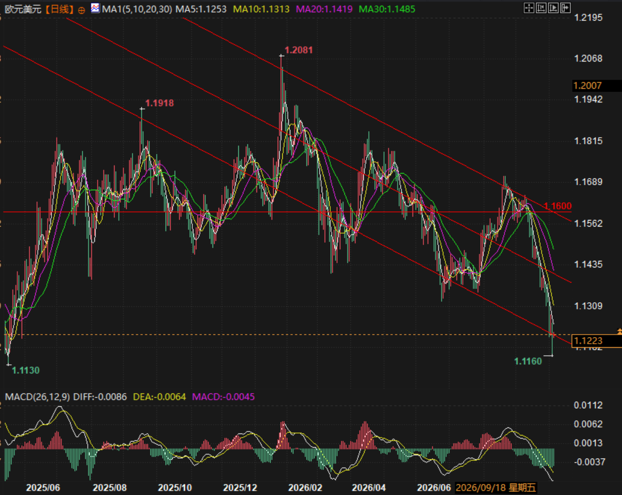Click the crosshair cursor icon at top right
Viewport: 622px width, 495px height.
(x=529, y=8)
